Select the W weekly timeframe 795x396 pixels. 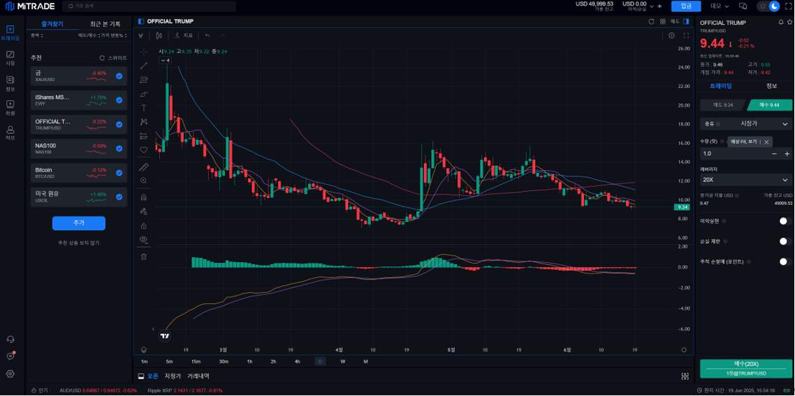click(343, 362)
